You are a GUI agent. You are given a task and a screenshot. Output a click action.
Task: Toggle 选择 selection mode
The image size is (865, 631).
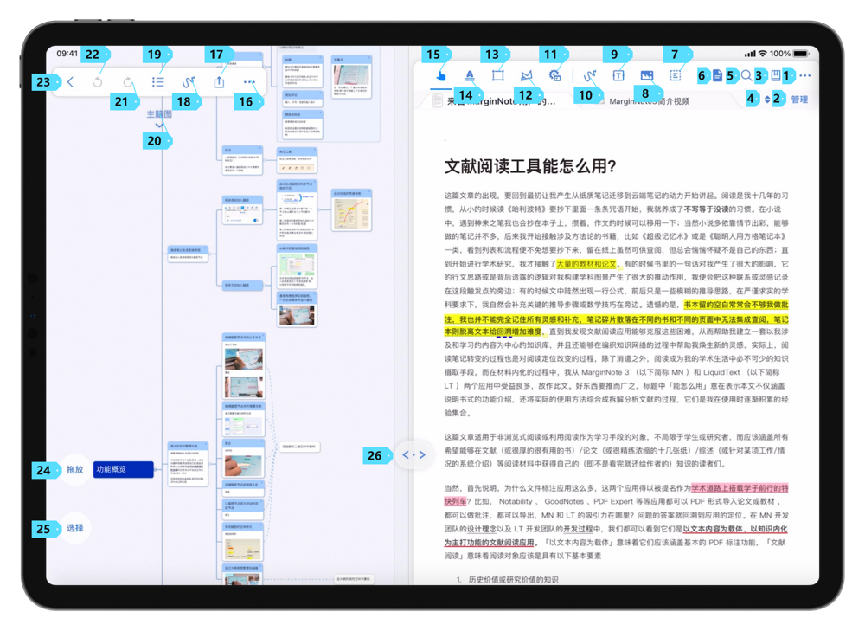(74, 529)
